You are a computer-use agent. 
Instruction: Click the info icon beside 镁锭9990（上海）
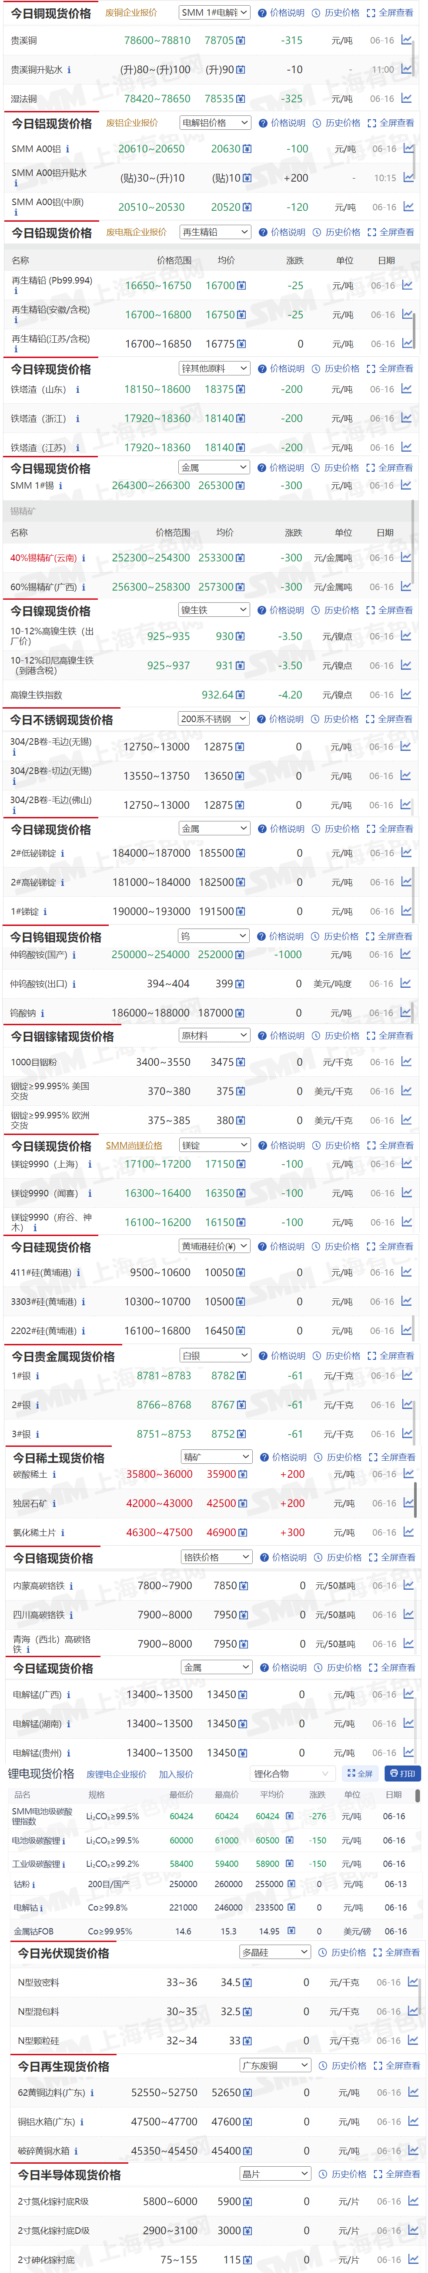click(x=90, y=1164)
